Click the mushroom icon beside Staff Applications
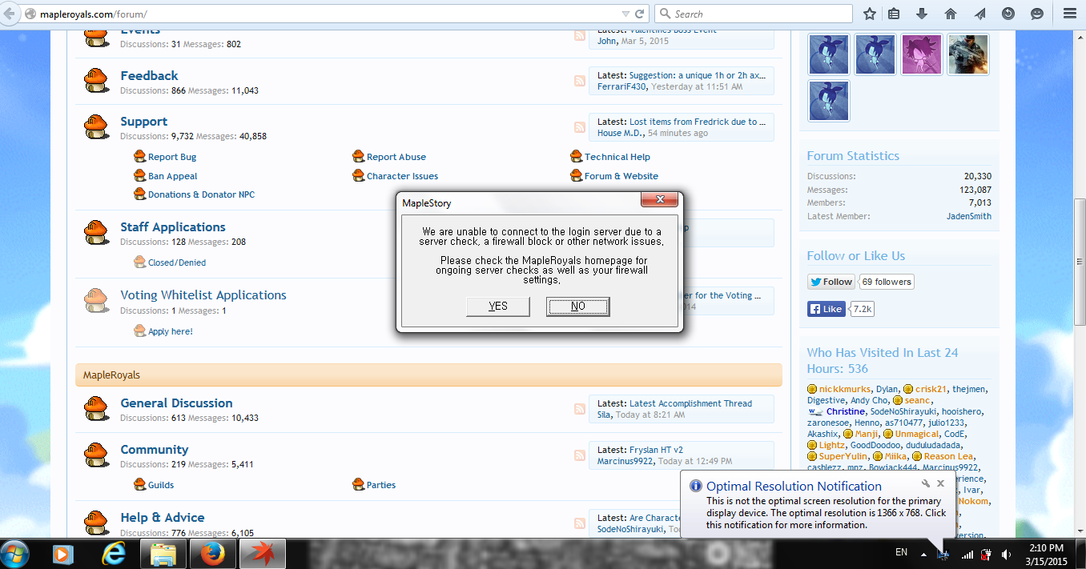The height and width of the screenshot is (569, 1086). (96, 232)
